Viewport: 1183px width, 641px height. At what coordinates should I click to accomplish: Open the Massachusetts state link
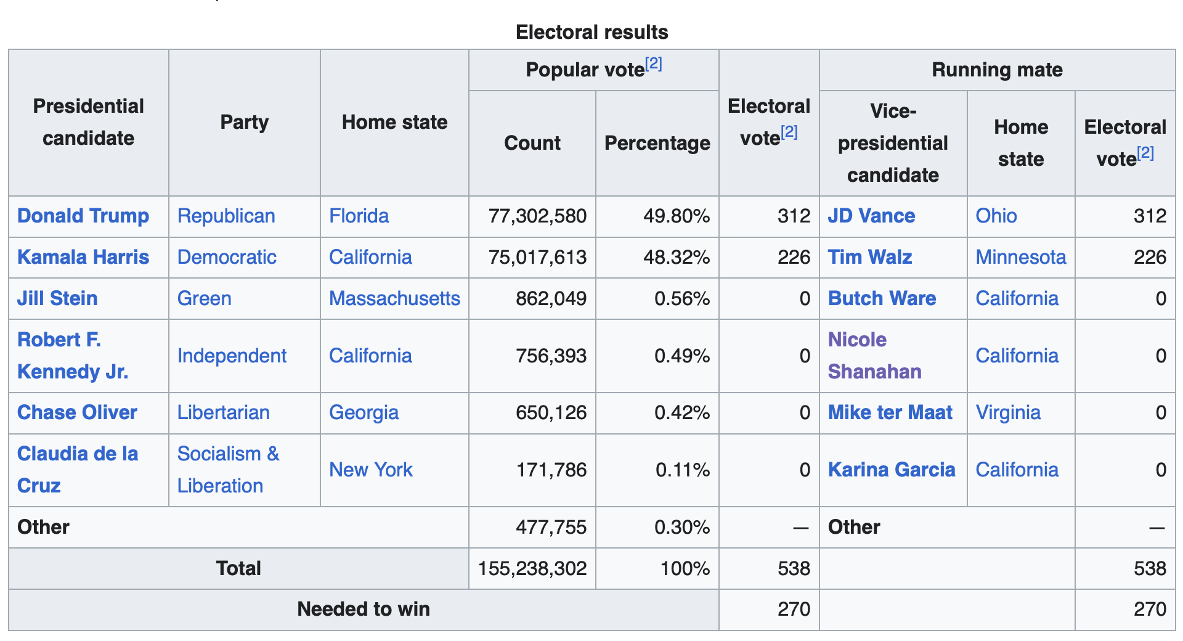394,298
